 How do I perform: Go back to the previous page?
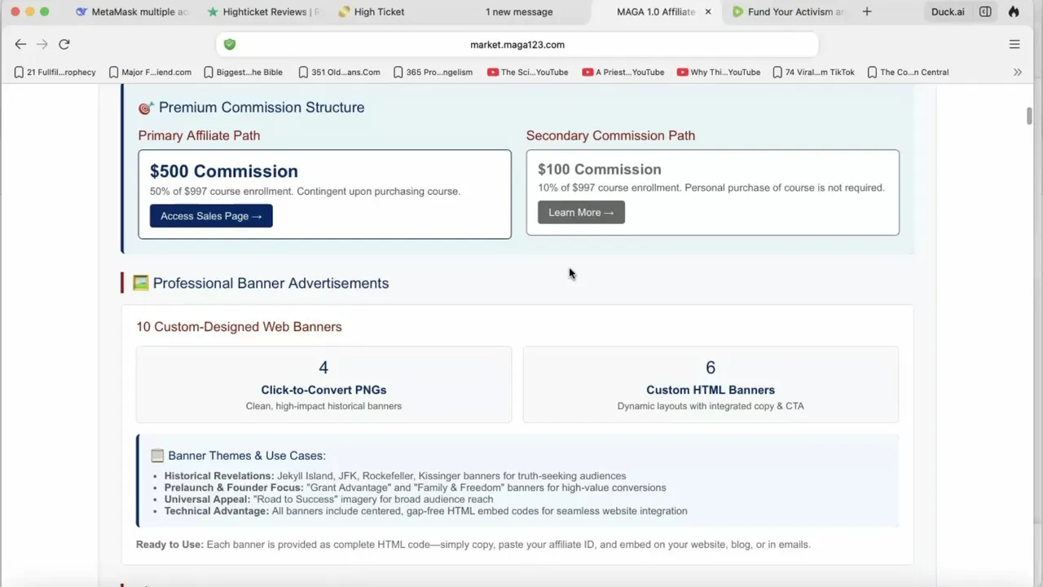pyautogui.click(x=20, y=44)
